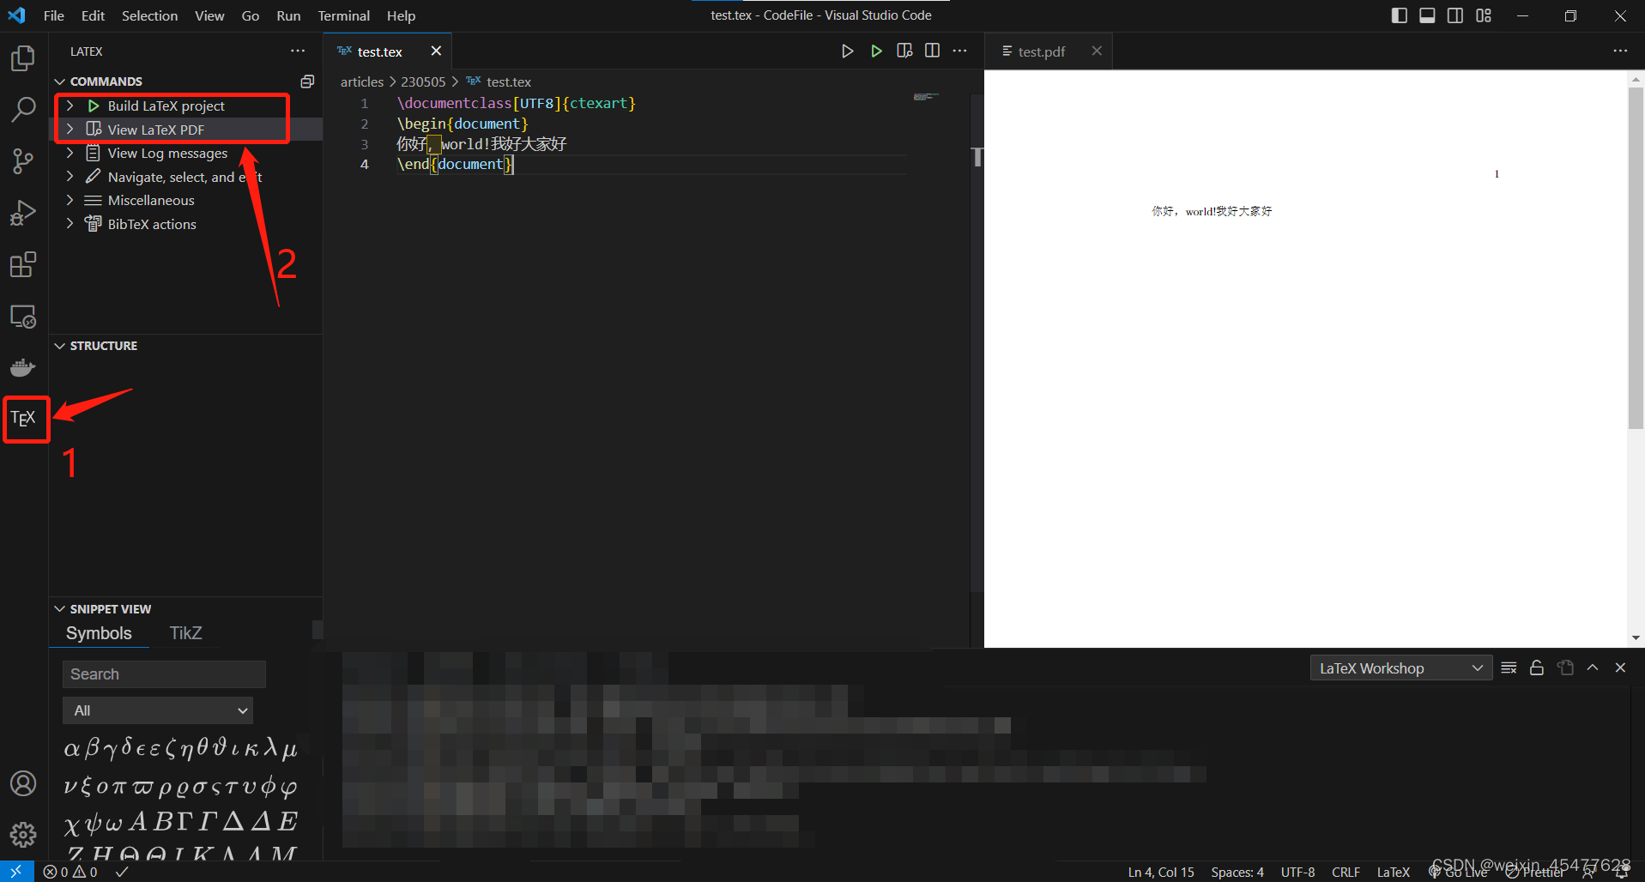
Task: Click the View LaTeX PDF preview toolbar icon
Action: (904, 51)
